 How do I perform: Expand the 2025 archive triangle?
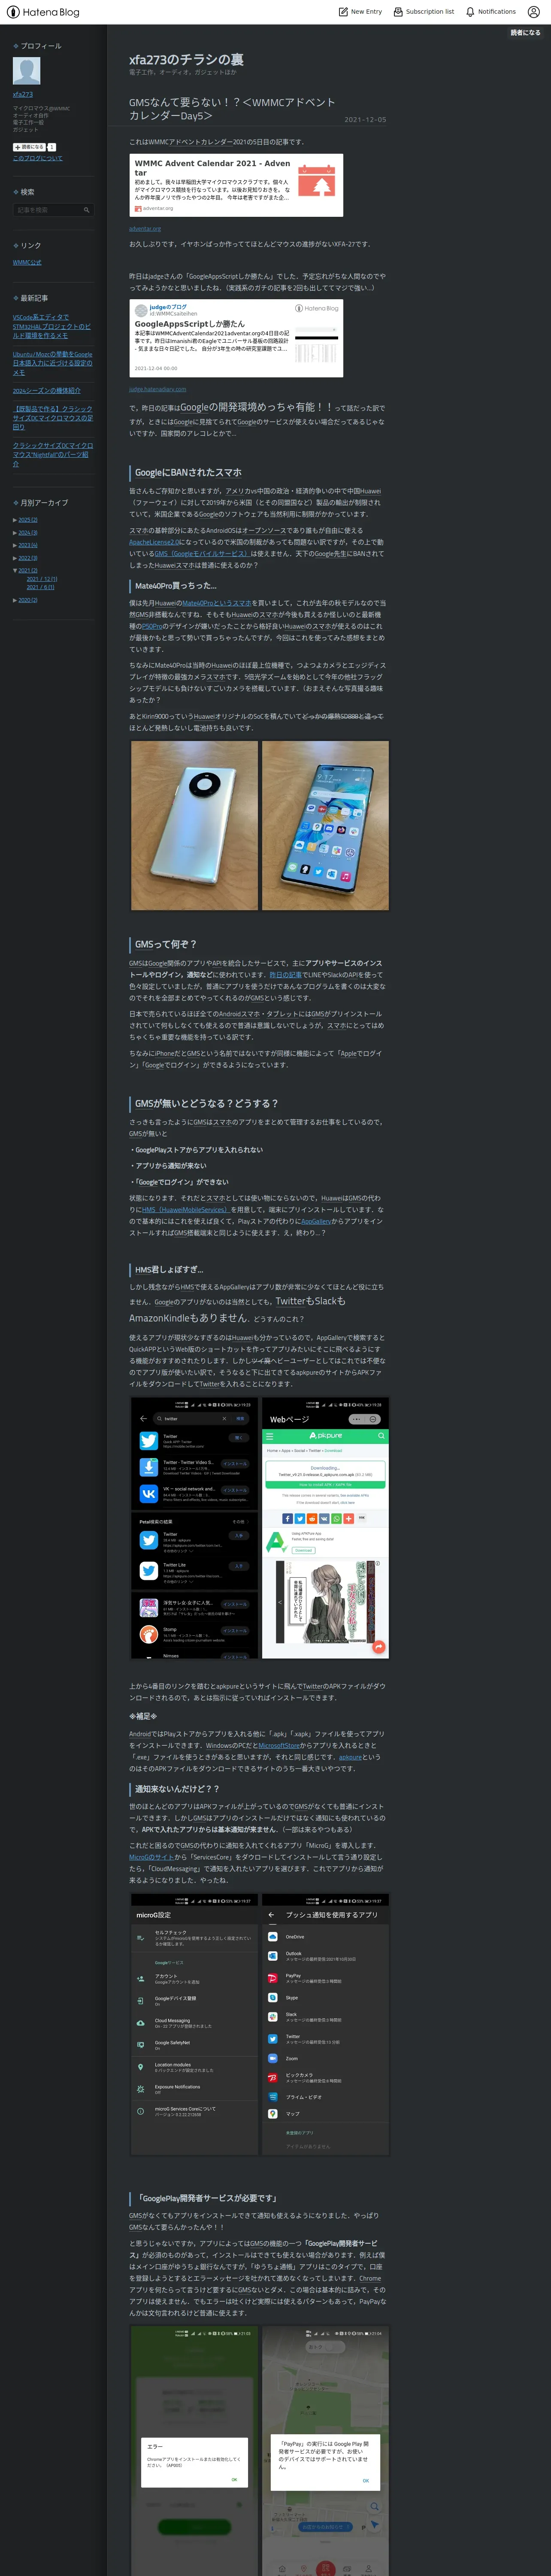click(x=15, y=520)
